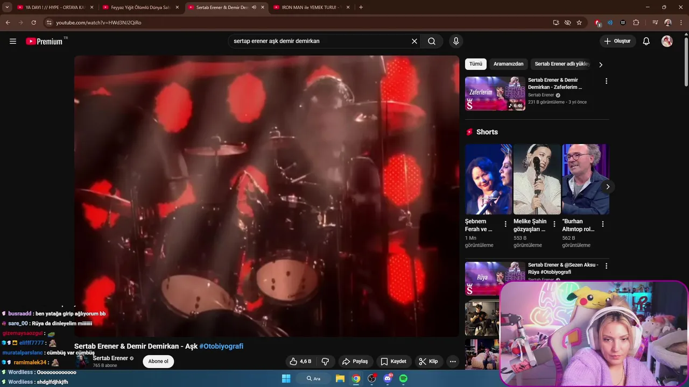
Task: Open Windows Start menu
Action: click(x=286, y=378)
